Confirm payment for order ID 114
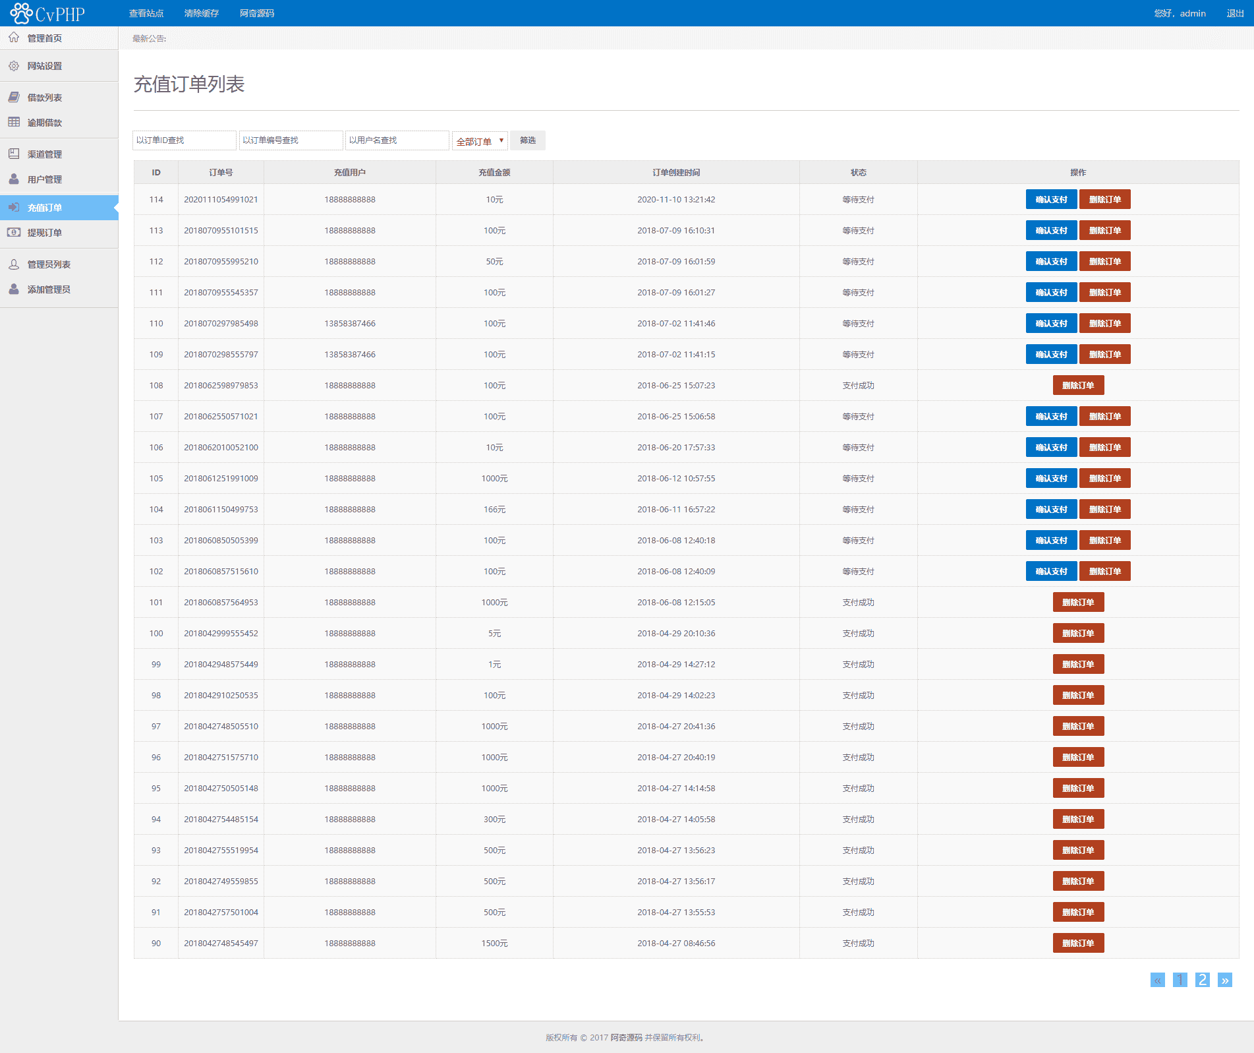This screenshot has height=1053, width=1254. coord(1051,199)
